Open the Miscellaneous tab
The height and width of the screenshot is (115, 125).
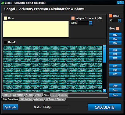click(26, 99)
